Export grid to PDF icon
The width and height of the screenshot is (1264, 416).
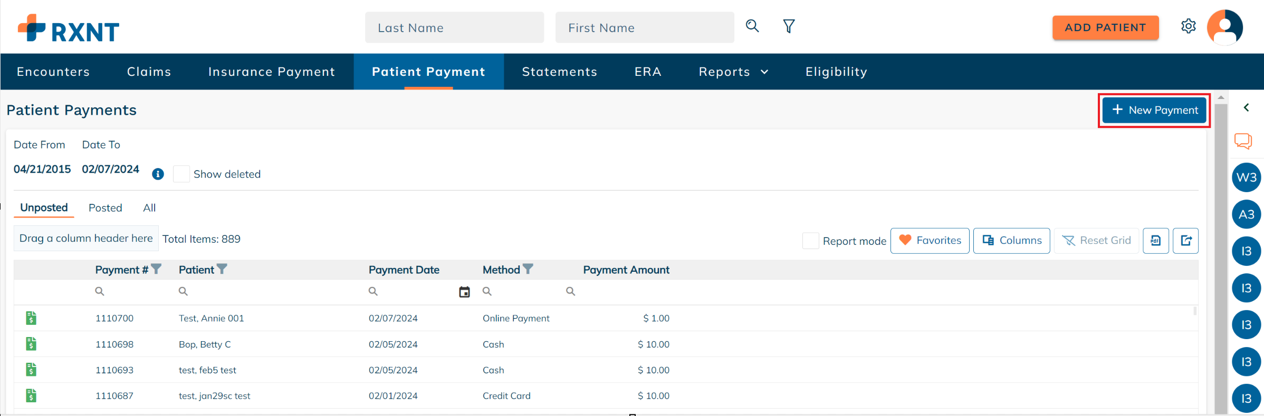(x=1155, y=241)
